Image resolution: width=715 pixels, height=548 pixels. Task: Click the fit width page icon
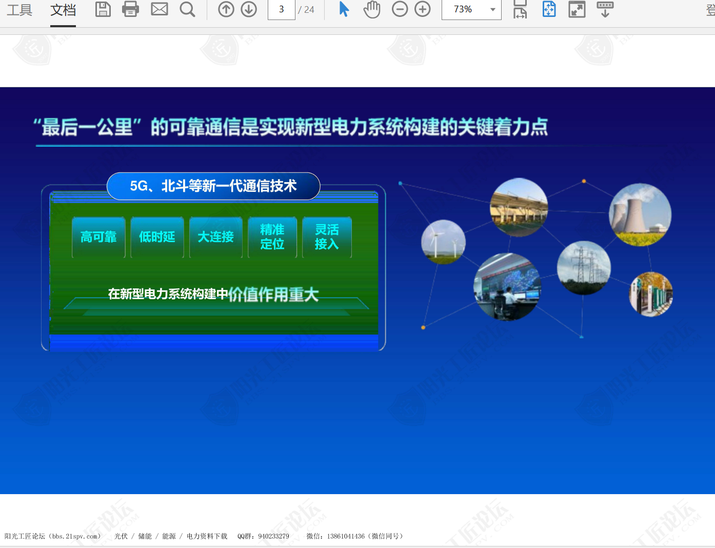tap(520, 9)
